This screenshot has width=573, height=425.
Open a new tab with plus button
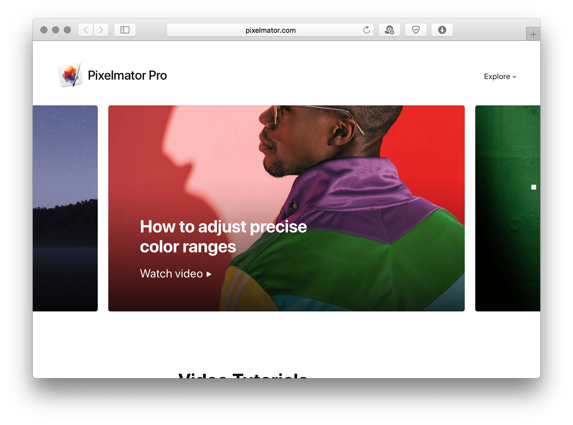[533, 34]
